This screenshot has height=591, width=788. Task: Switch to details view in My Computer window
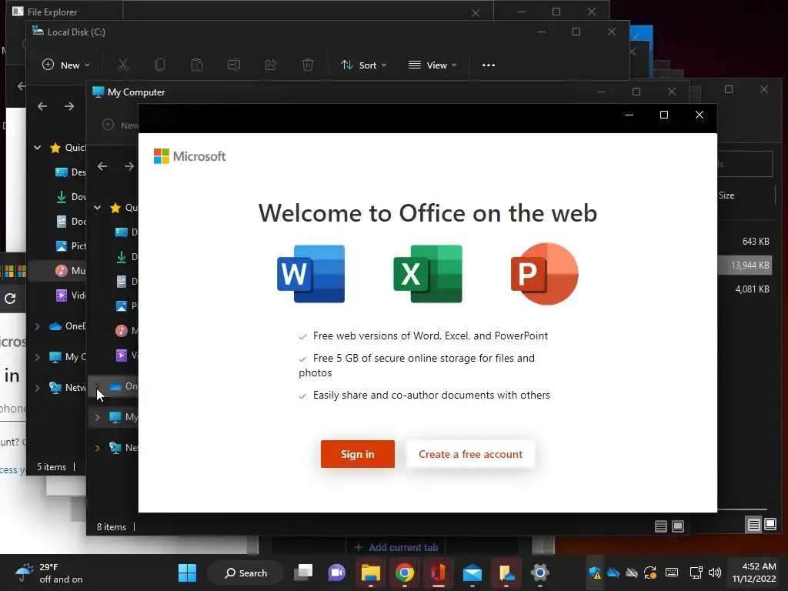pyautogui.click(x=661, y=526)
